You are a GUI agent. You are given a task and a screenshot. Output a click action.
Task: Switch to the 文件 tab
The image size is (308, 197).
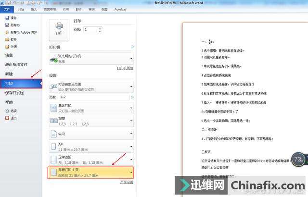pyautogui.click(x=7, y=9)
